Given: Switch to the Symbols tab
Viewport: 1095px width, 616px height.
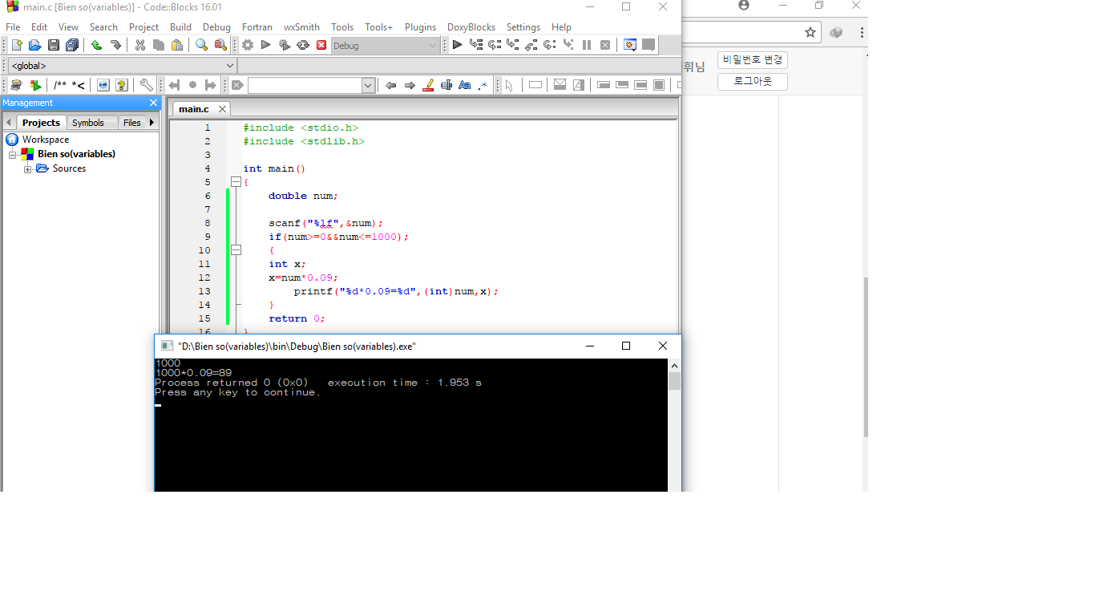Looking at the screenshot, I should [x=87, y=123].
